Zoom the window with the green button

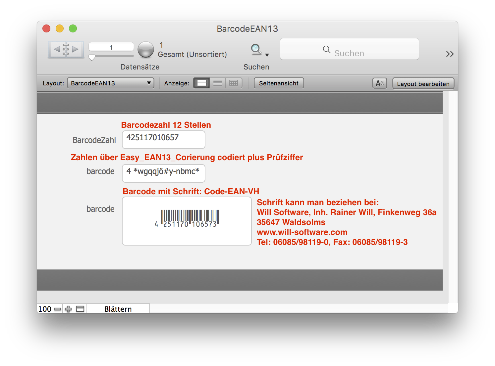click(73, 28)
